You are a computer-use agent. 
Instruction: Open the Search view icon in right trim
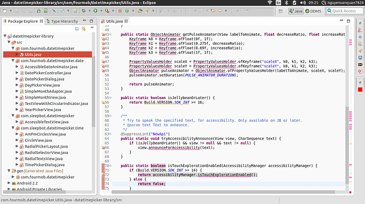360,51
